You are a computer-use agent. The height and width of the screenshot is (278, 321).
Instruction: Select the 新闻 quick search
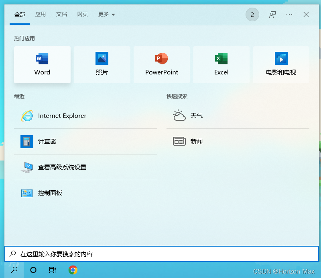click(238, 142)
